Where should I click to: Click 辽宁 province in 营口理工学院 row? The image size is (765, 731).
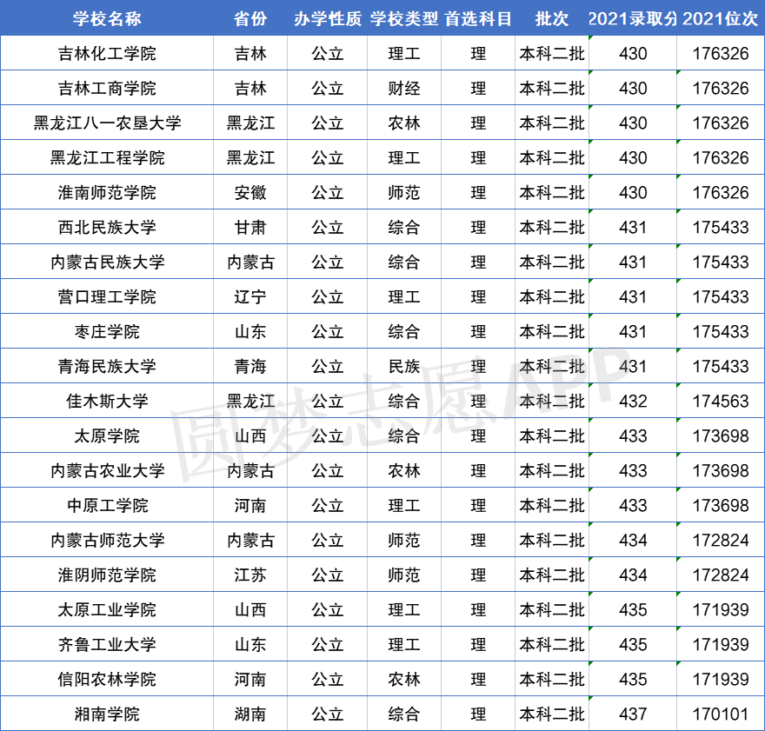(x=250, y=296)
